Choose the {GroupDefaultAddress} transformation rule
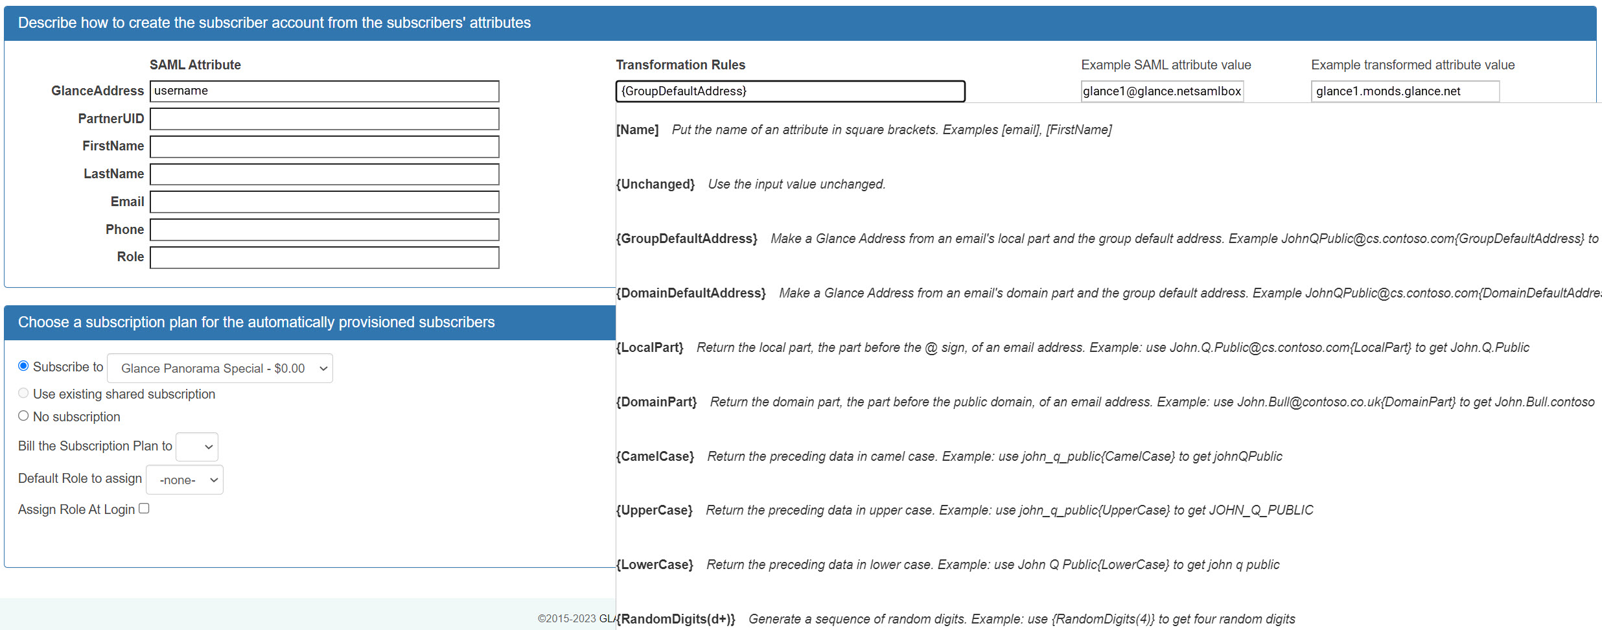 (x=686, y=239)
